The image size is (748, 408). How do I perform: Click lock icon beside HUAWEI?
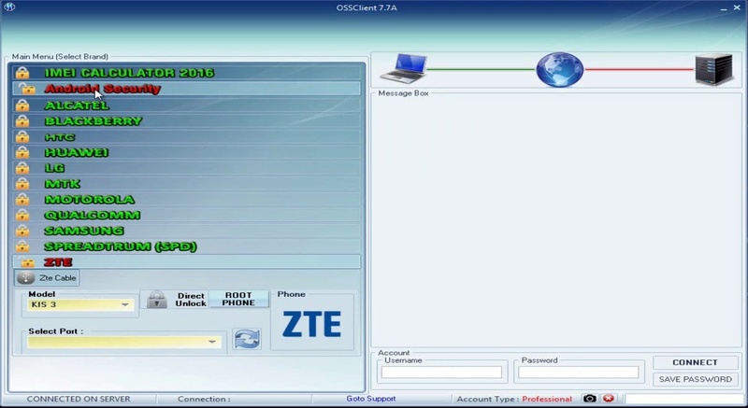tap(22, 152)
